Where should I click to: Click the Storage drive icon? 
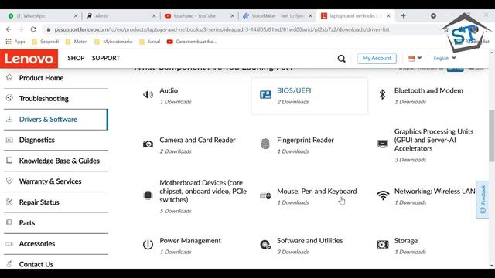tap(383, 245)
